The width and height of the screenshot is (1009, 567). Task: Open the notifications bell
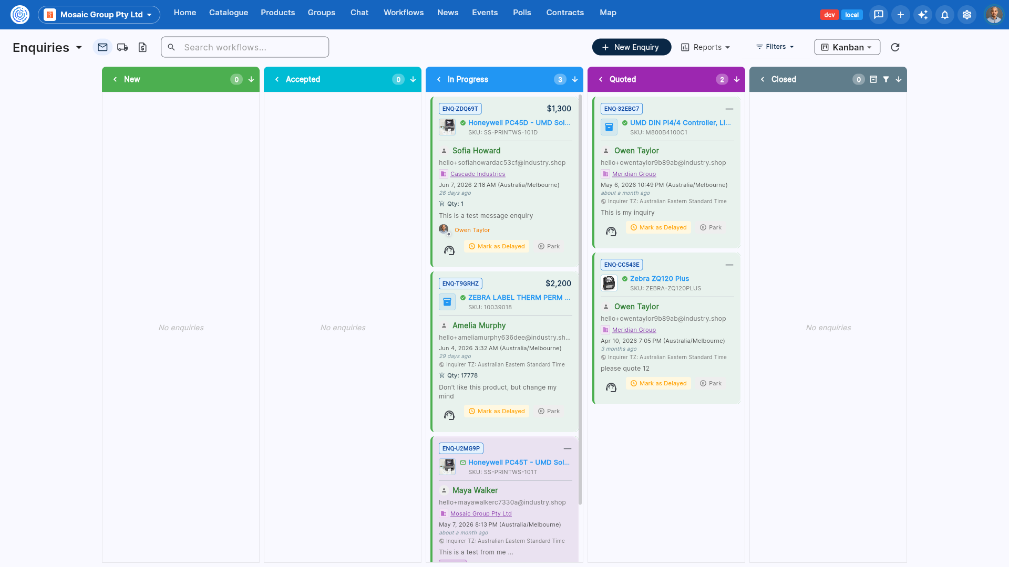pos(945,15)
